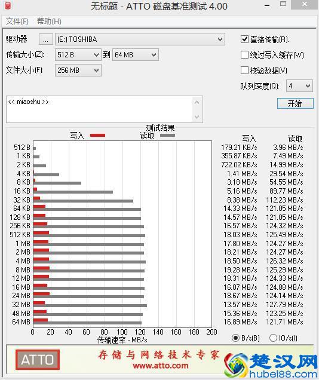This screenshot has width=319, height=380.
Task: Open the 512 B transfer size dropdown
Action: (x=78, y=55)
